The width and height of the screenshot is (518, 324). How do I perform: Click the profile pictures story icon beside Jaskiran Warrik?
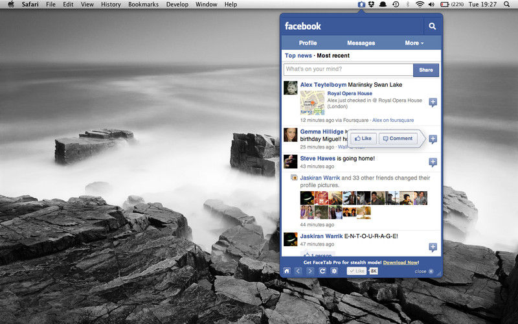tap(294, 178)
